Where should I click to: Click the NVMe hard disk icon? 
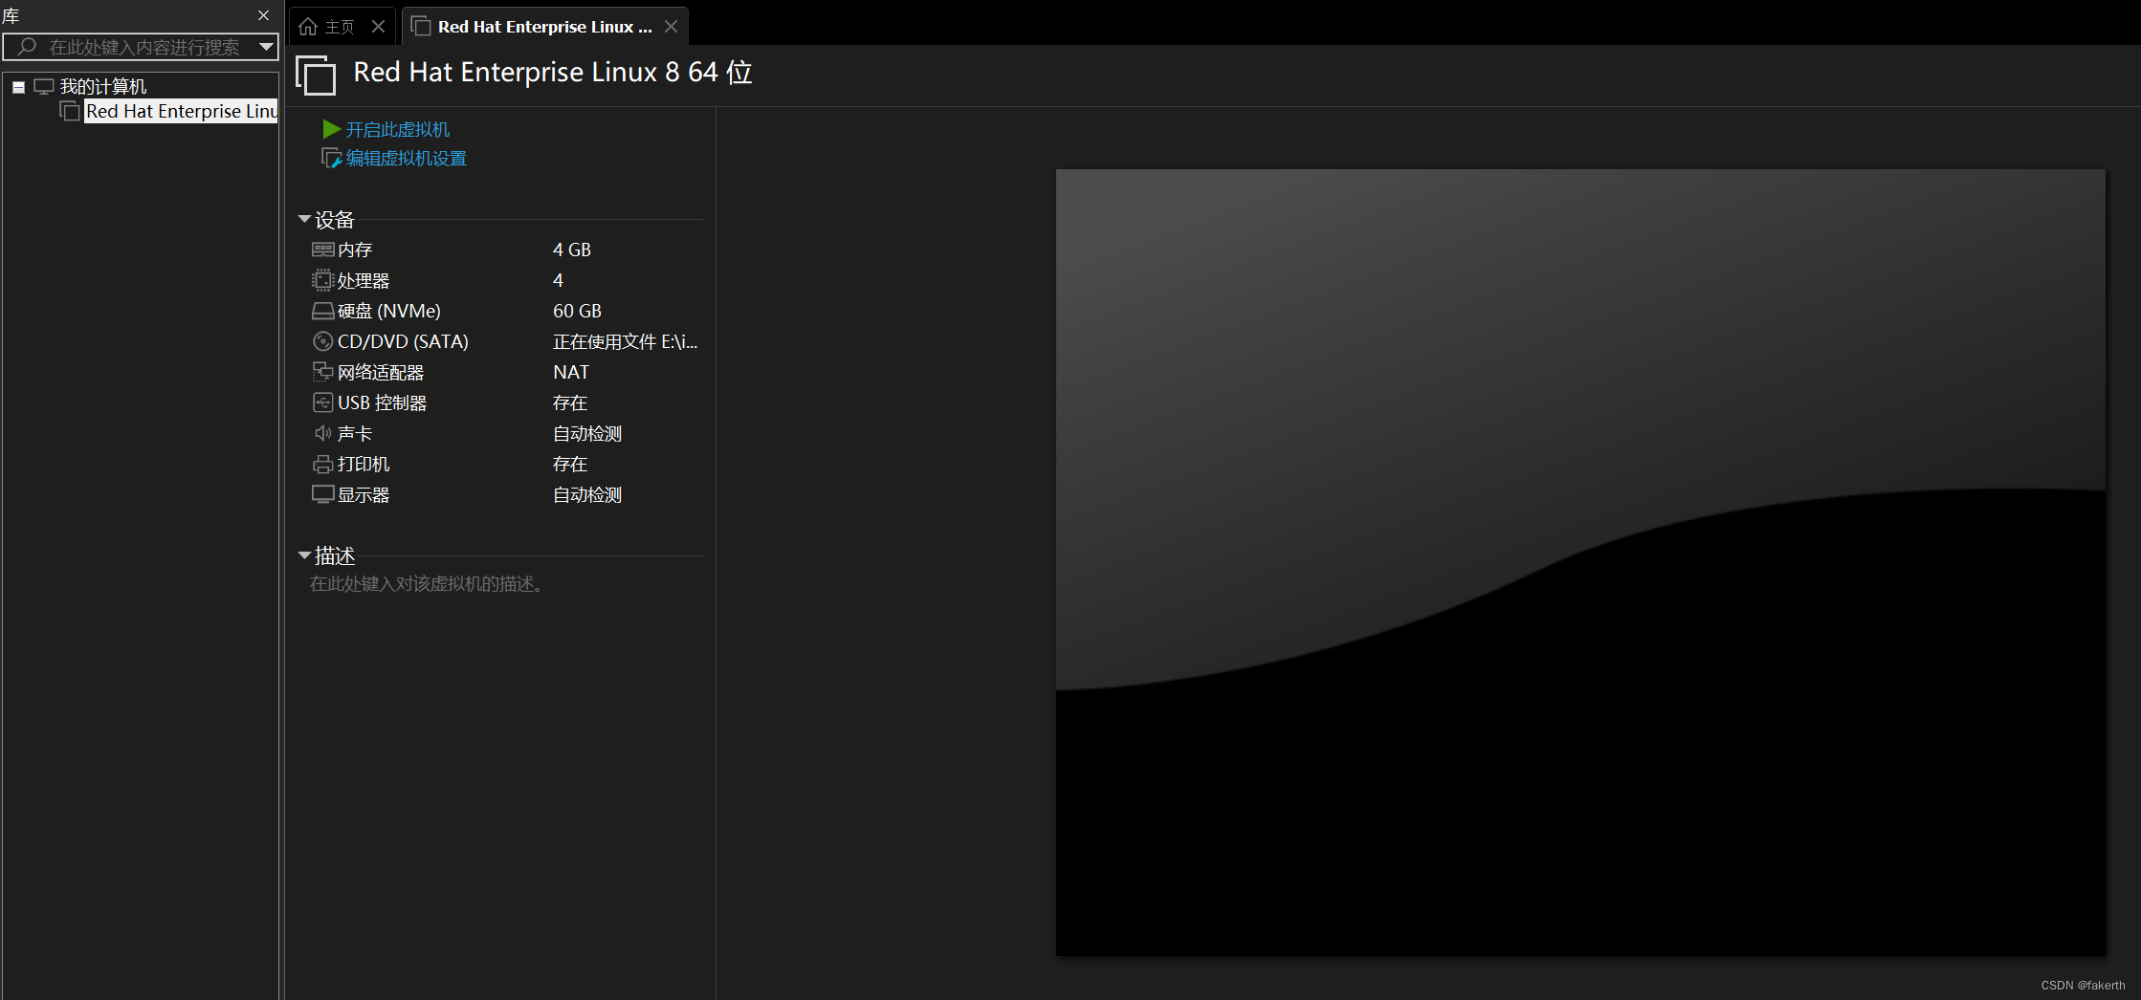[322, 311]
